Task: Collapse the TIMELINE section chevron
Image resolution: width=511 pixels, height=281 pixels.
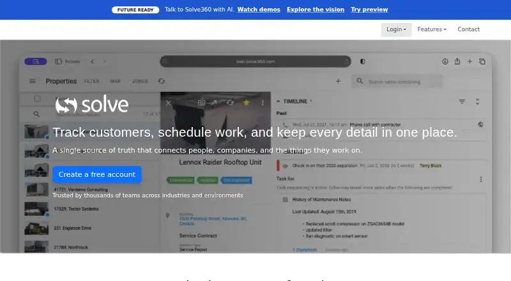Action: 278,102
